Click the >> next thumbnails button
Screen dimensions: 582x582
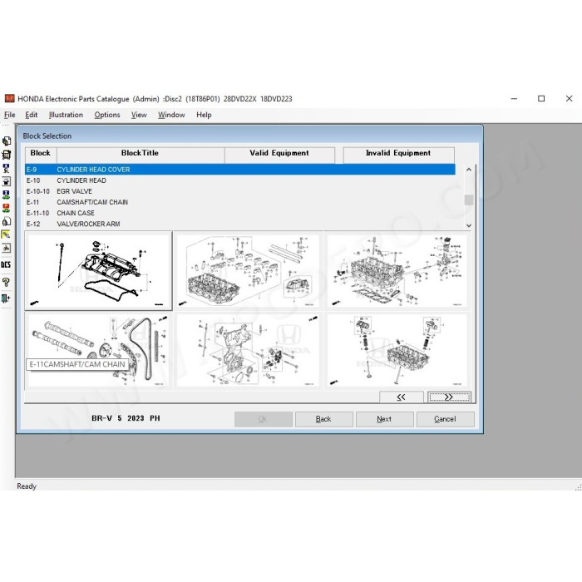[x=449, y=397]
